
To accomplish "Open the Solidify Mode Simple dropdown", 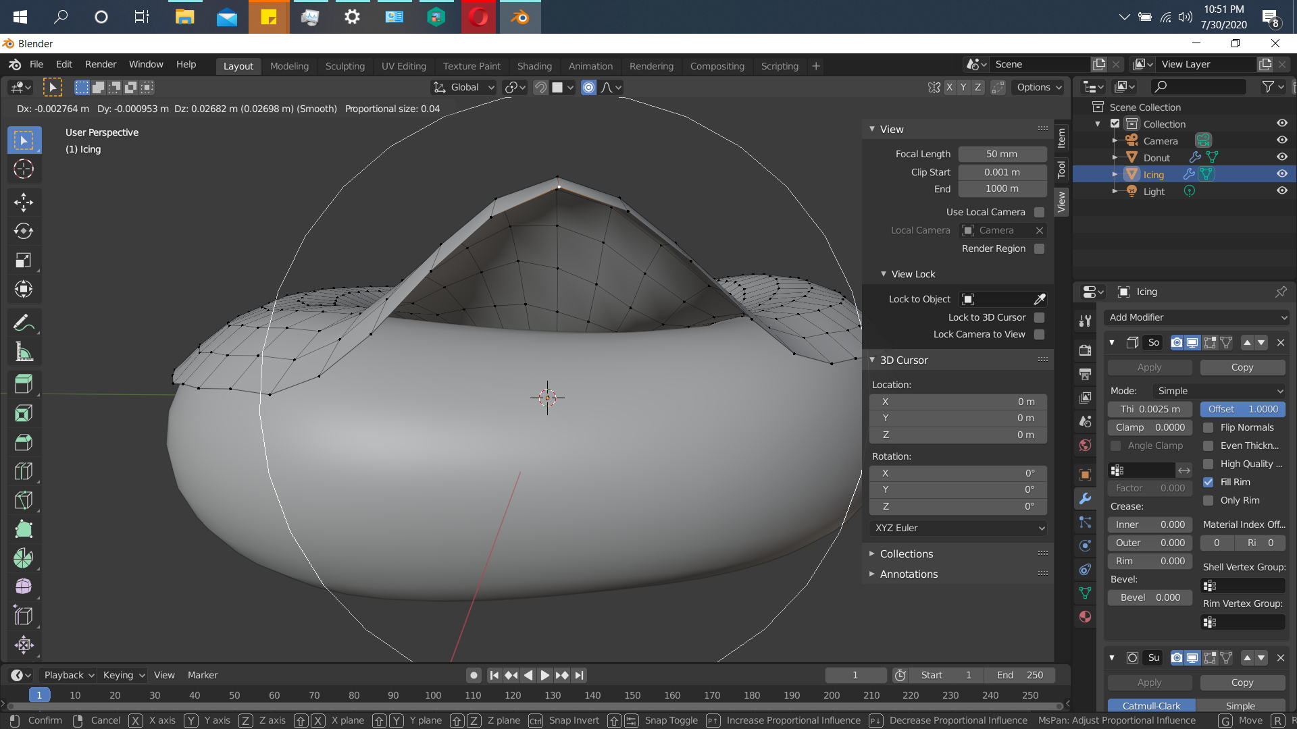I will coord(1219,391).
